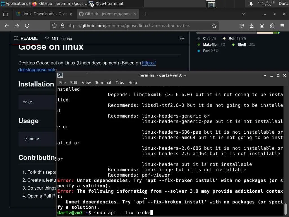
Task: Reload the GitHub page
Action: 27,26
